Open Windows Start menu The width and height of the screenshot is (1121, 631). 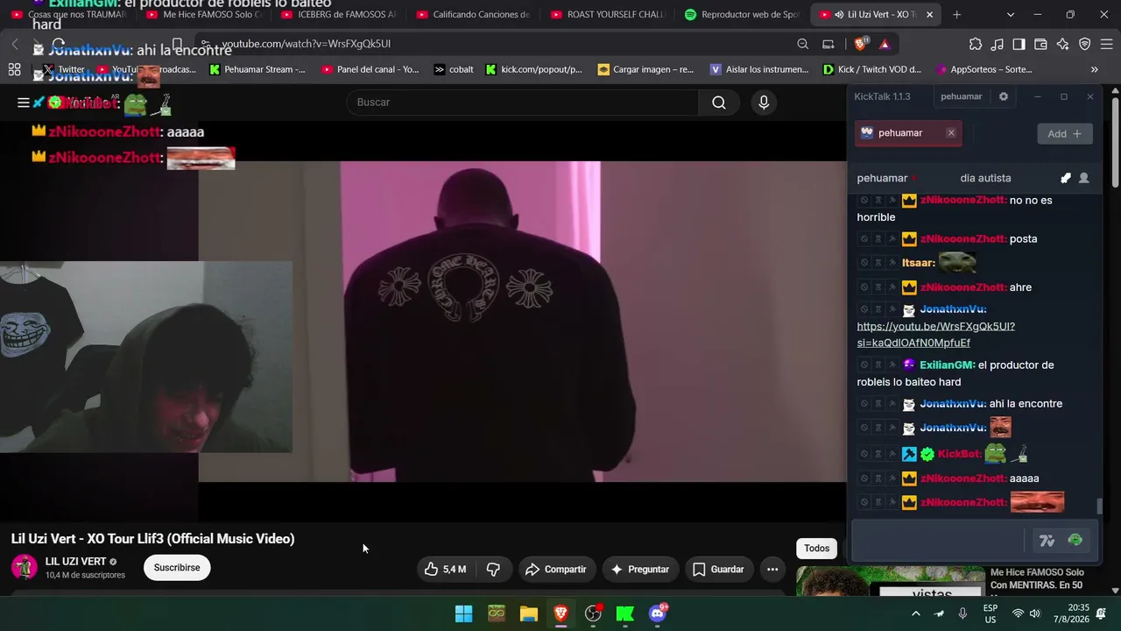tap(464, 613)
